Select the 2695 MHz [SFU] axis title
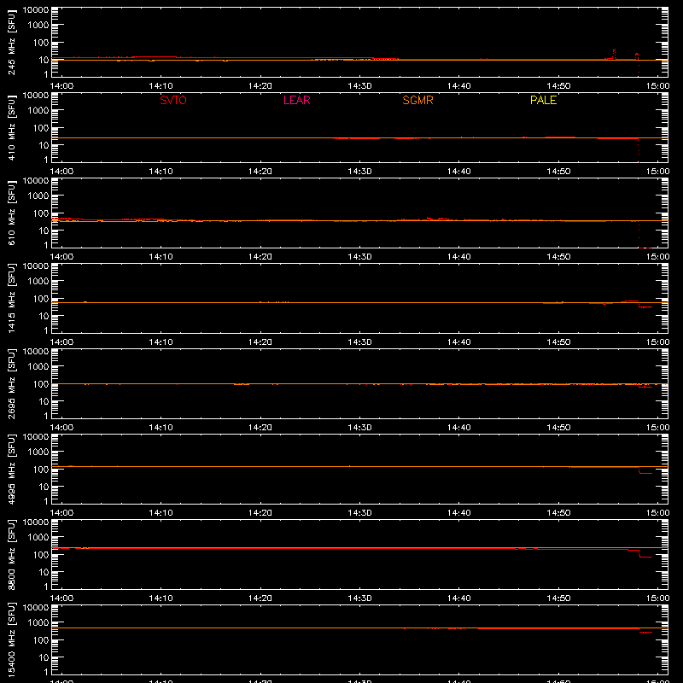The height and width of the screenshot is (683, 683). pyautogui.click(x=11, y=383)
